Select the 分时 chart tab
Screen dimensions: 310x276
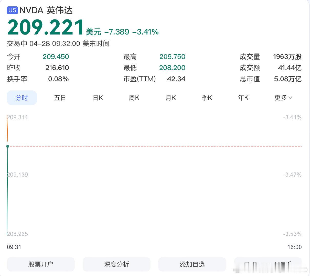[x=22, y=98]
